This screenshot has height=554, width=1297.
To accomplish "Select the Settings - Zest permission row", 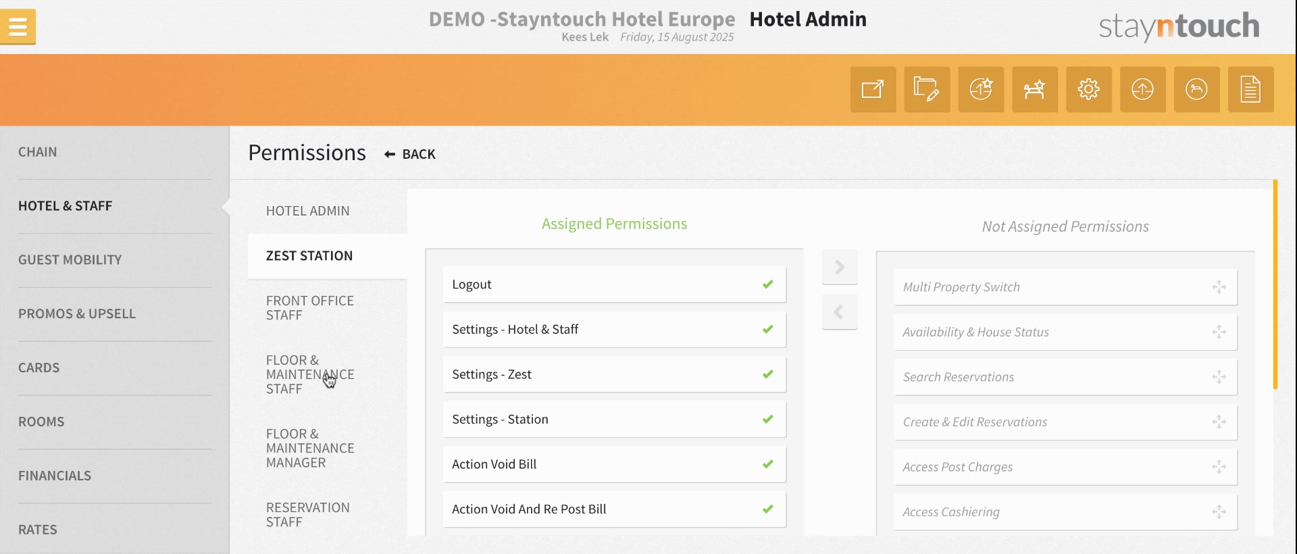I will click(615, 374).
